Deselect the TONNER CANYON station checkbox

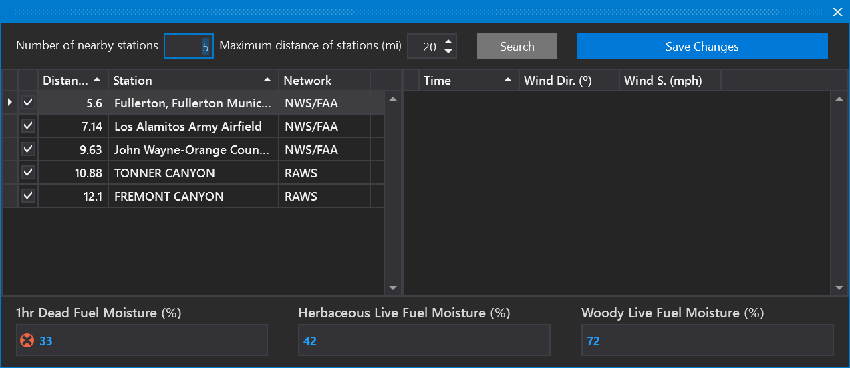[x=28, y=173]
